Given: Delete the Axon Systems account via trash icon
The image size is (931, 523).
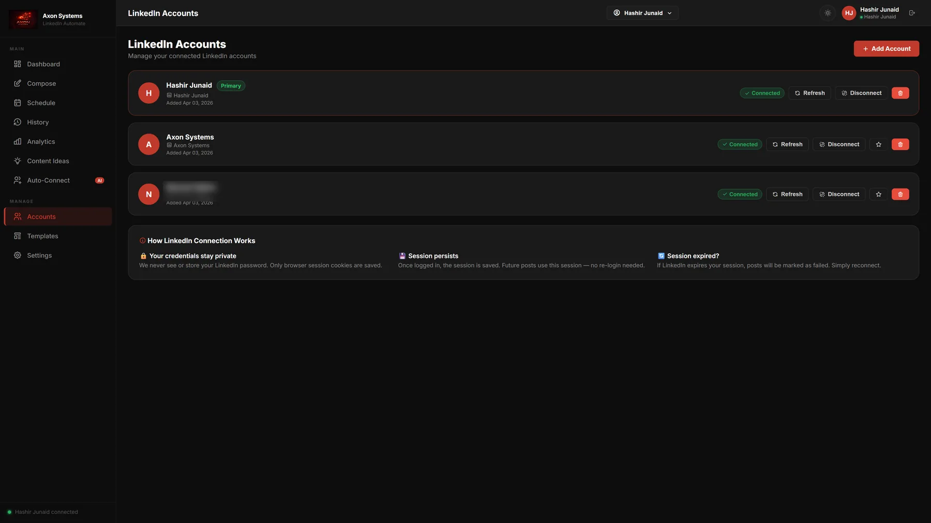Looking at the screenshot, I should coord(900,144).
